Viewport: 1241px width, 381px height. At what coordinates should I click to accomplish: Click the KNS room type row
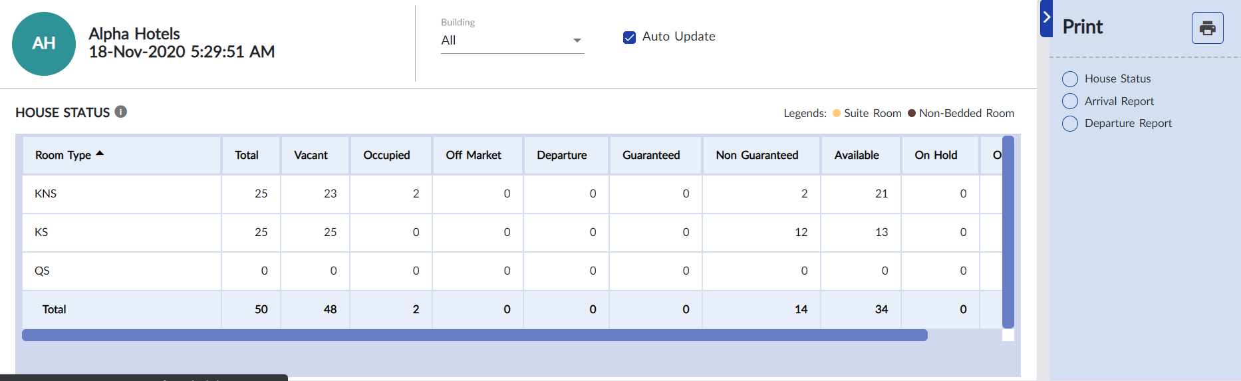tap(46, 193)
